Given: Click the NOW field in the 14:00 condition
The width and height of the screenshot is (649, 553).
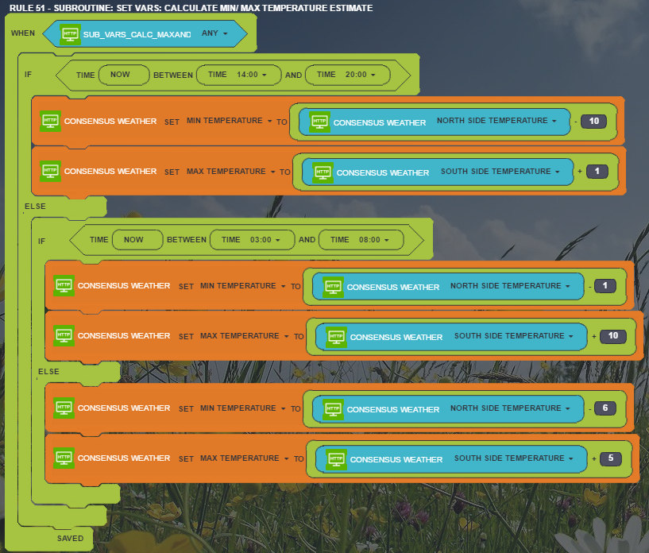Looking at the screenshot, I should (x=121, y=75).
